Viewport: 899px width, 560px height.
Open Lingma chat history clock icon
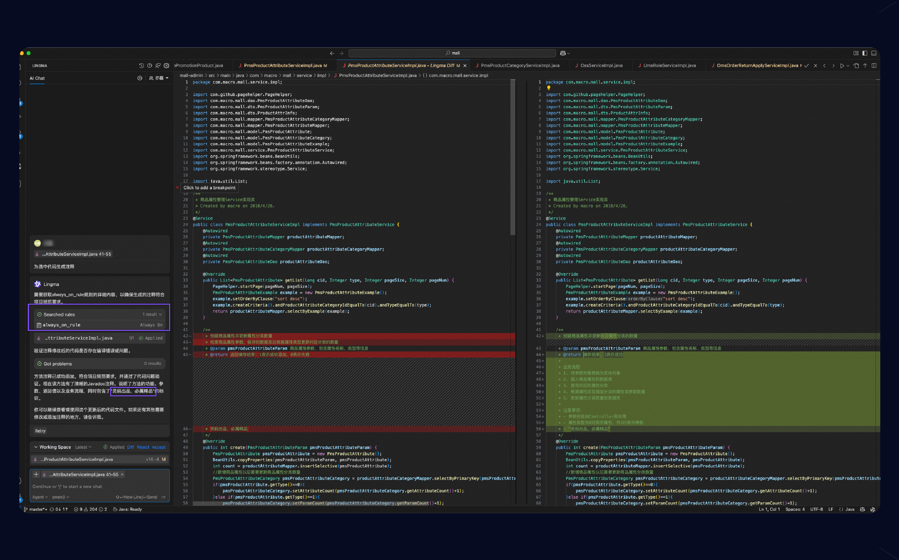click(x=141, y=65)
